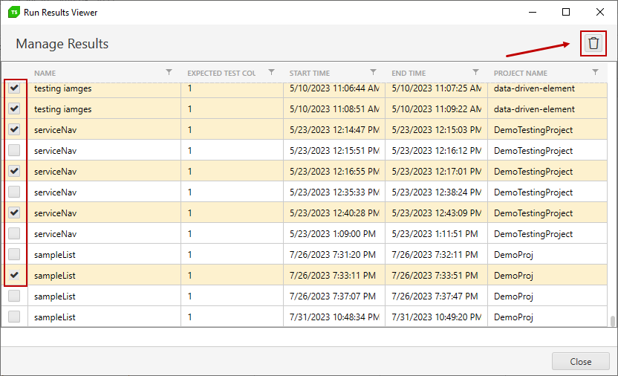Check the sampleList 7:31:20 PM row checkbox
Image resolution: width=618 pixels, height=376 pixels.
14,254
